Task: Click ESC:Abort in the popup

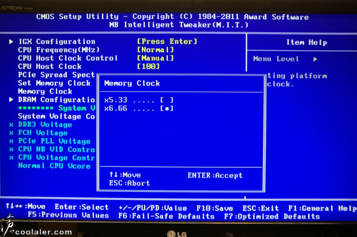Action: 129,183
